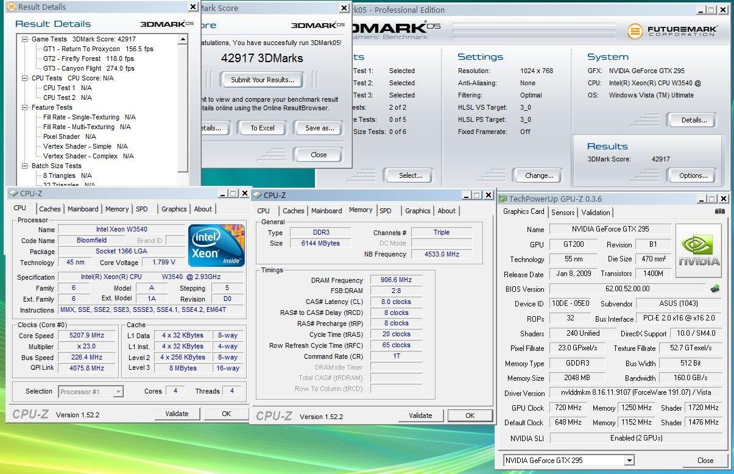Click the GPU-Z title bar icon
Viewport: 734px width, 474px height.
coord(503,199)
